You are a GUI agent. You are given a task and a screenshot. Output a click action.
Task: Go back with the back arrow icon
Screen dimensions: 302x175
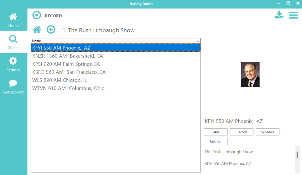pyautogui.click(x=51, y=30)
